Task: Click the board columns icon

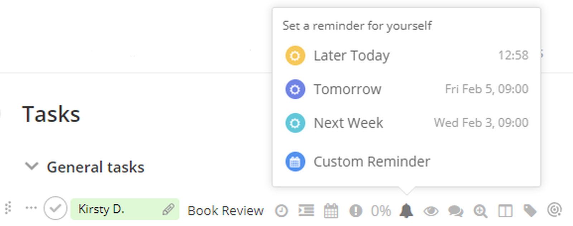Action: [505, 211]
